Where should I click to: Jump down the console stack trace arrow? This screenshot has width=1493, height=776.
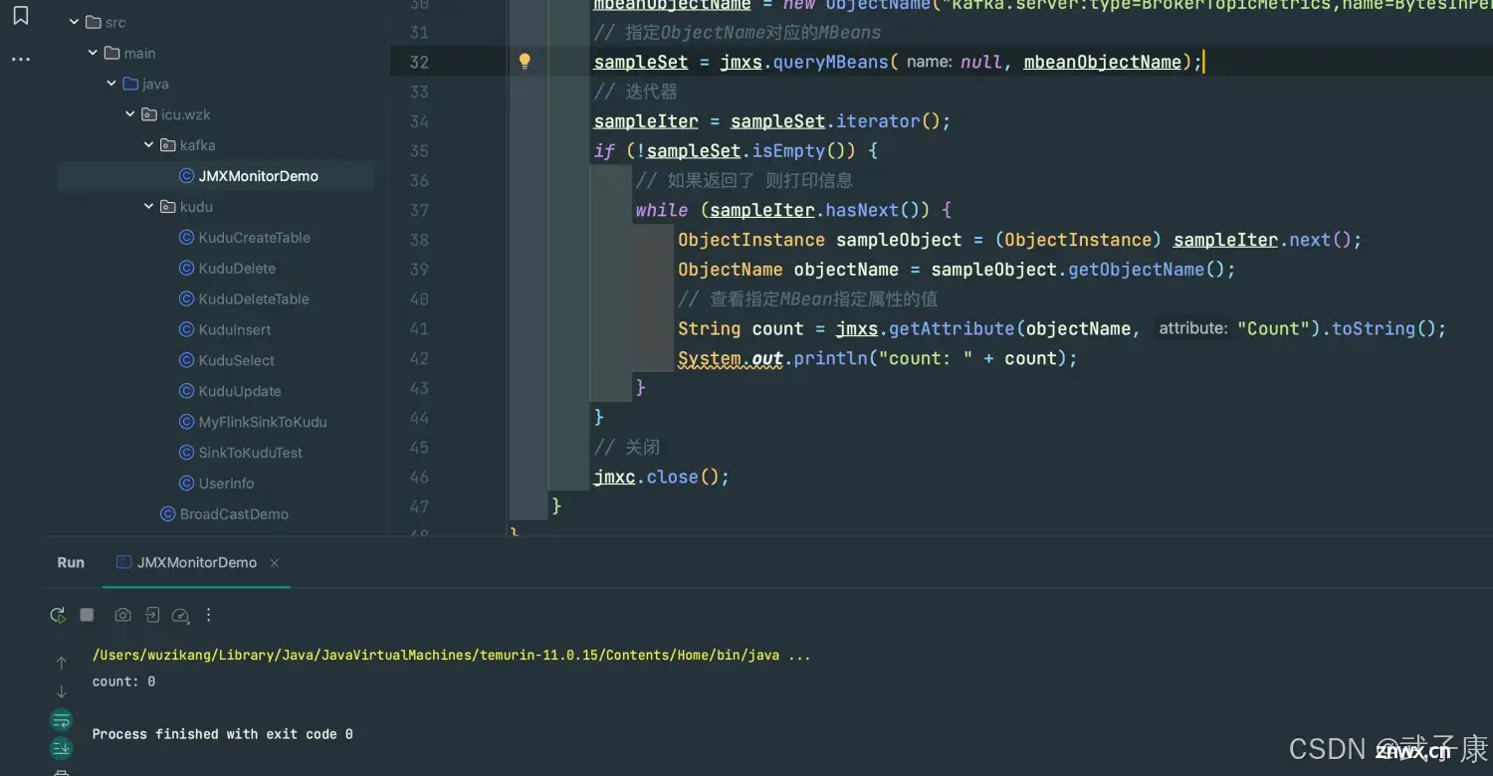(62, 691)
